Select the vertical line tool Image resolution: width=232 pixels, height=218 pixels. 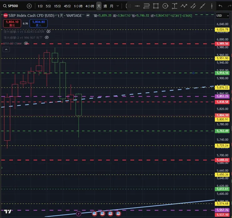click(x=212, y=6)
